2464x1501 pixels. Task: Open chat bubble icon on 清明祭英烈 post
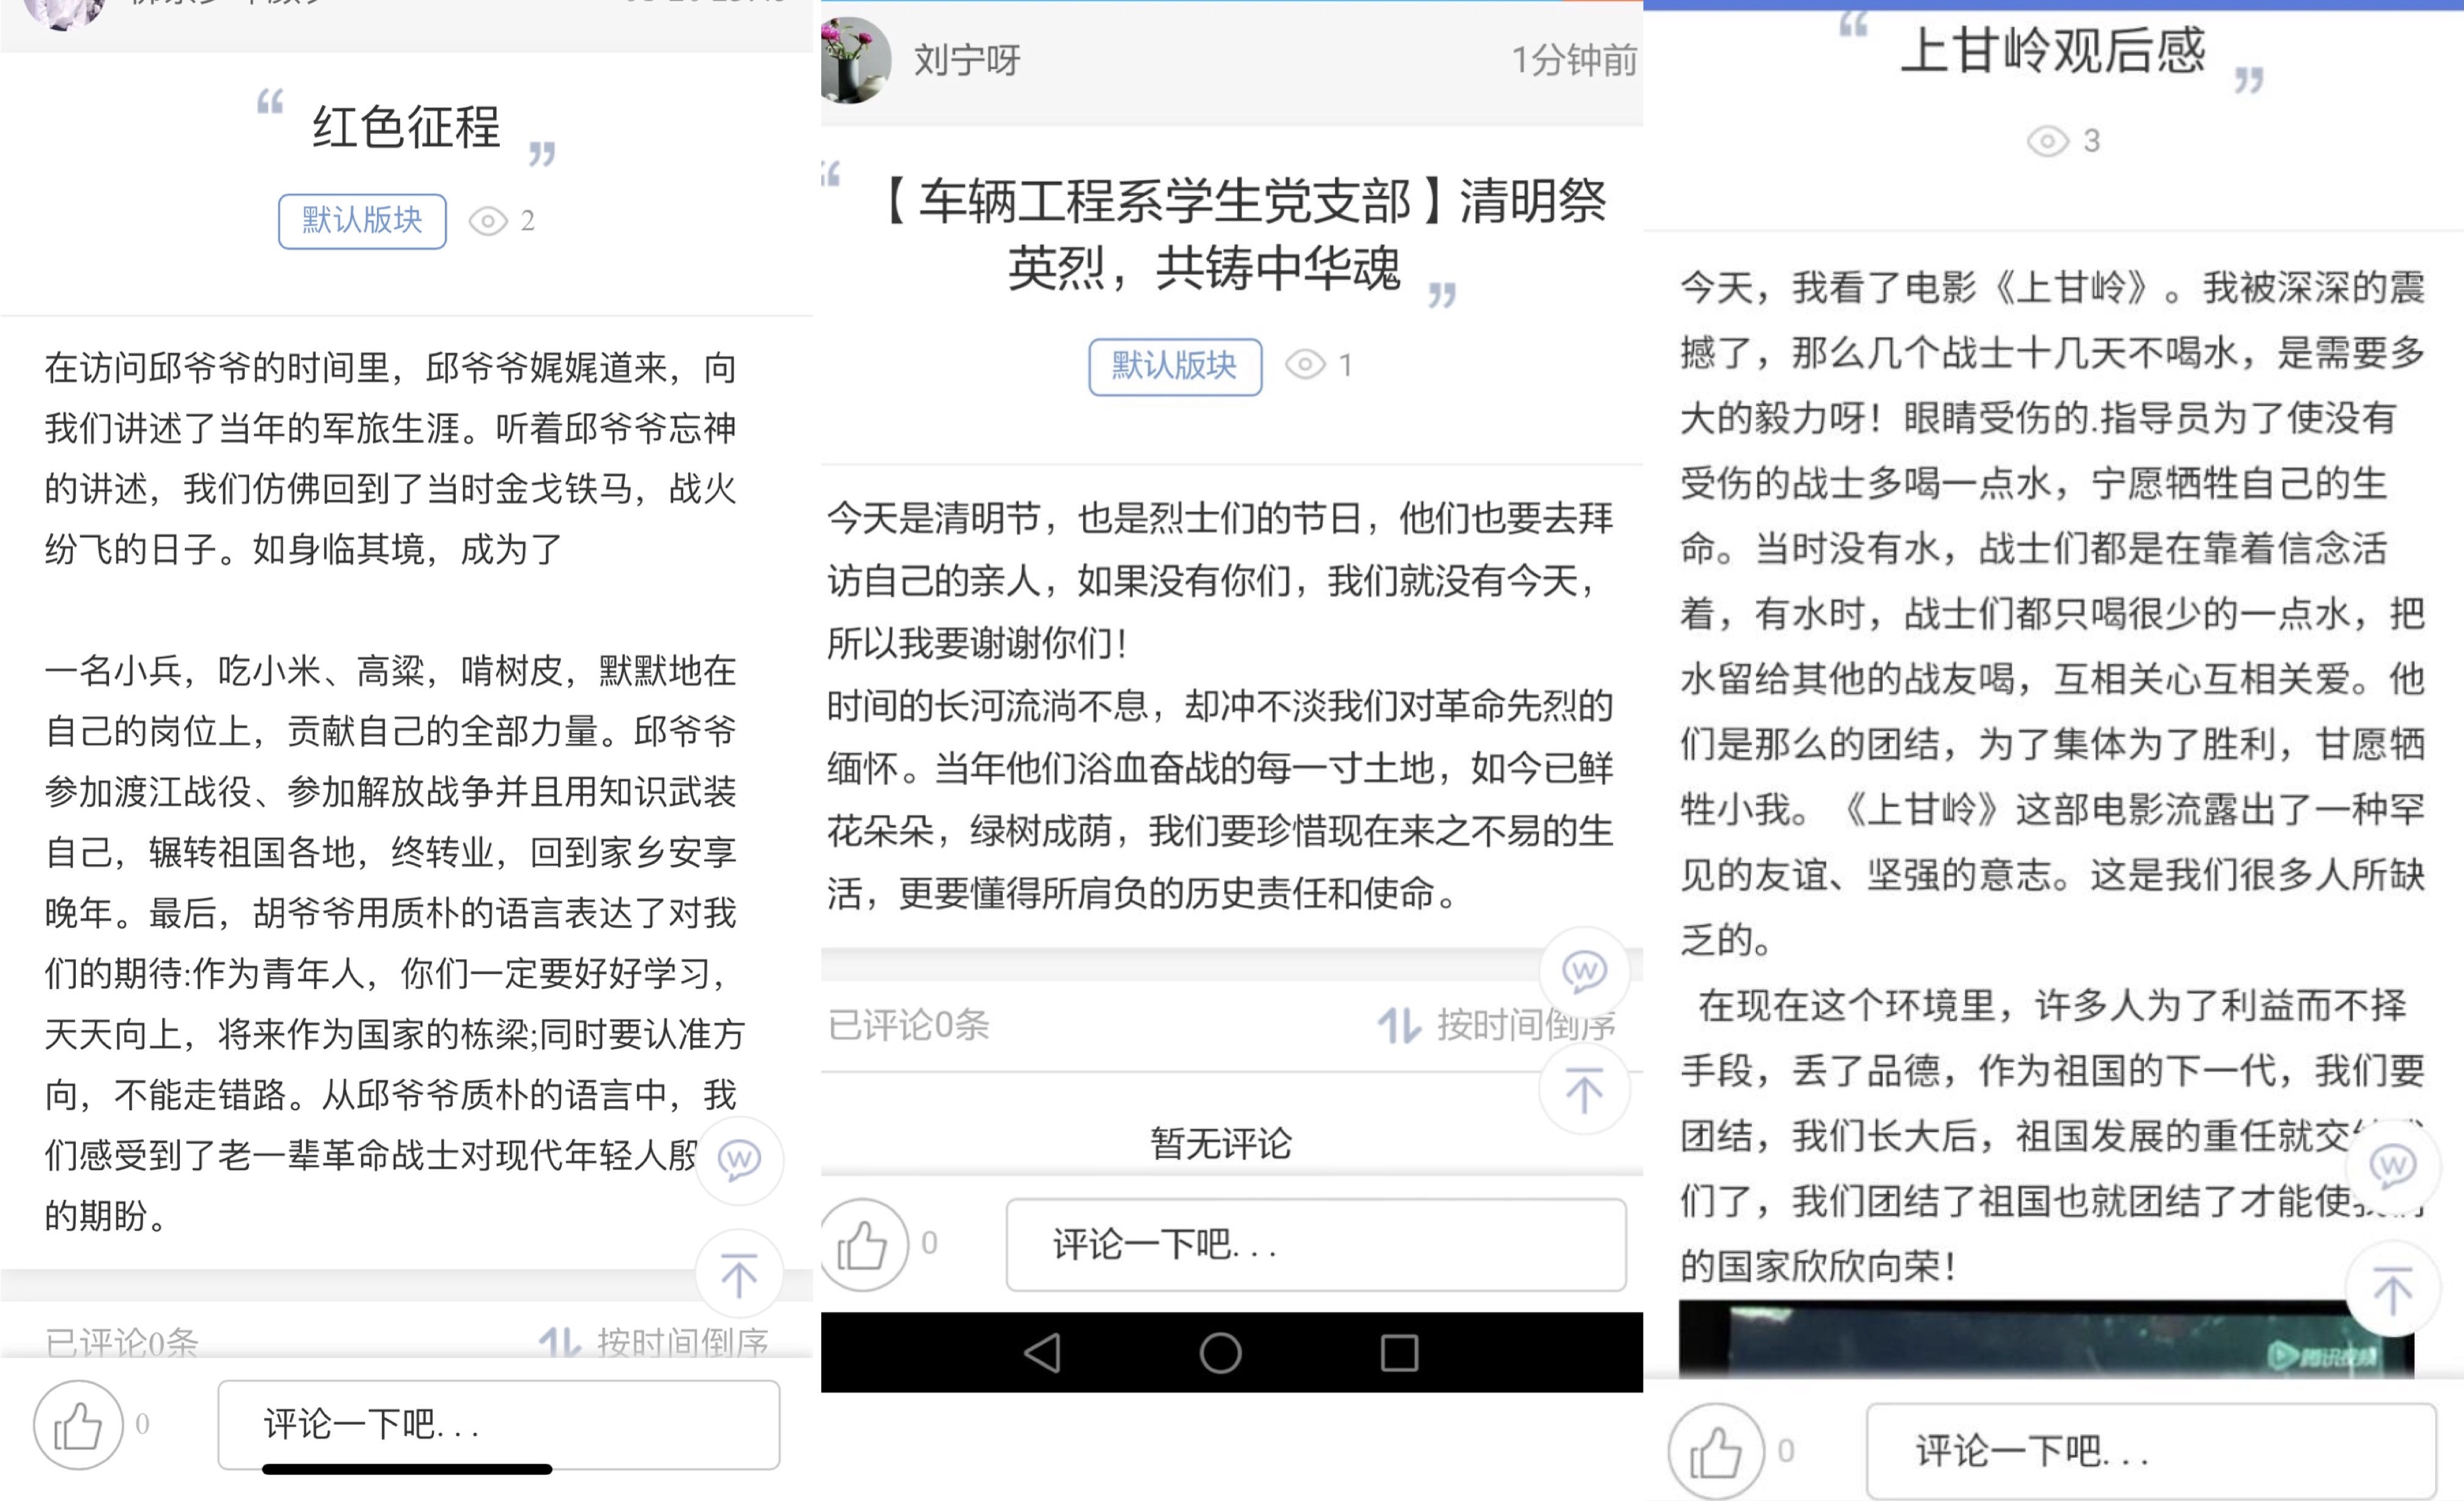coord(1585,970)
